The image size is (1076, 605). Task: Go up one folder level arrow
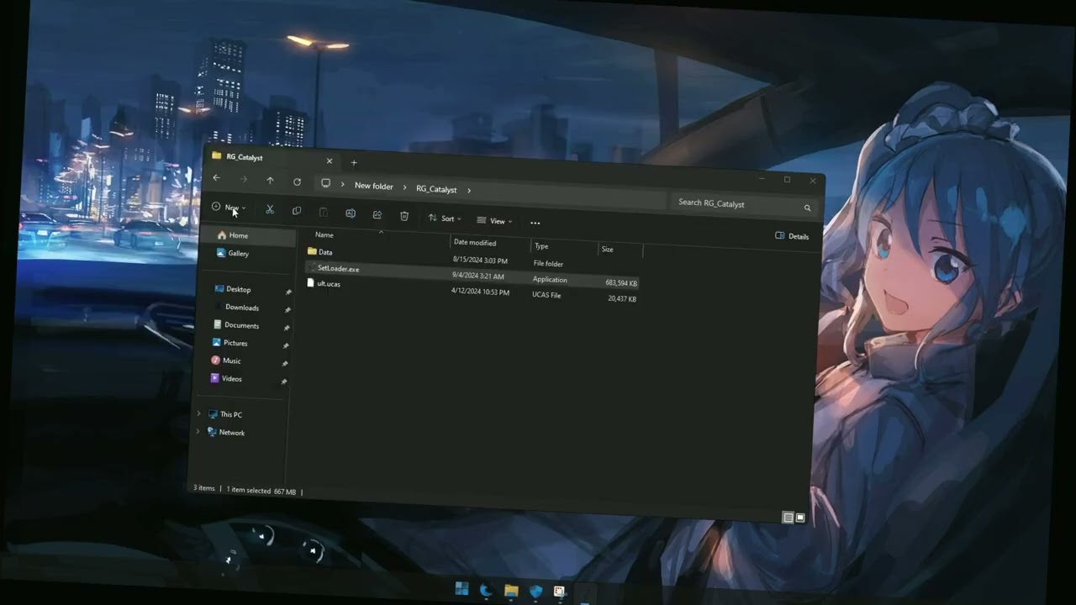(x=270, y=180)
